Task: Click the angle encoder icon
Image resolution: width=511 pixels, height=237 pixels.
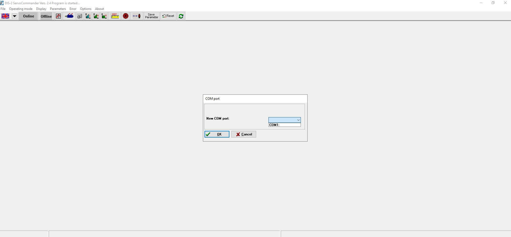Action: coord(80,16)
